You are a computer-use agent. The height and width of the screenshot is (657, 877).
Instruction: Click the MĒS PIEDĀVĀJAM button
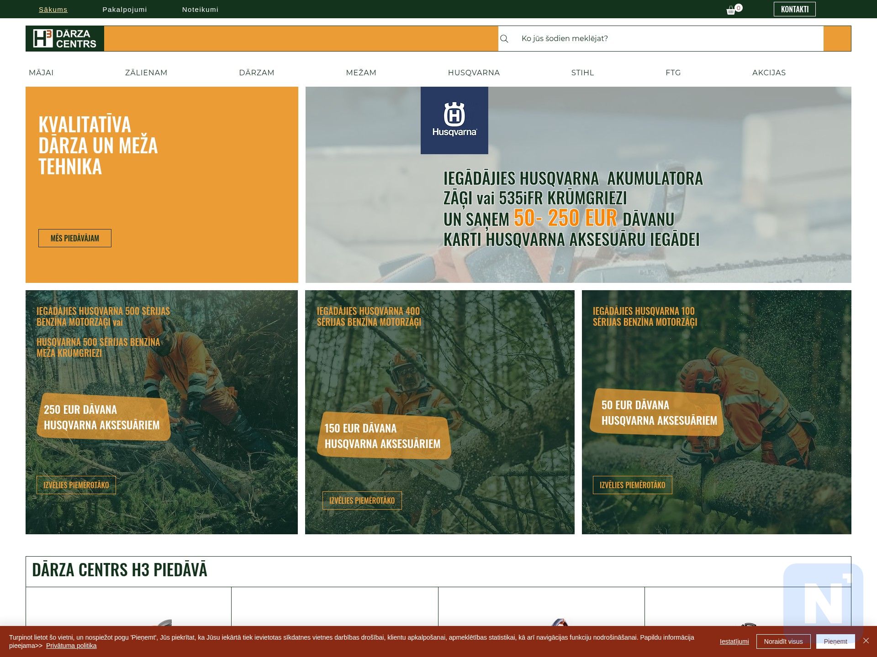point(75,238)
